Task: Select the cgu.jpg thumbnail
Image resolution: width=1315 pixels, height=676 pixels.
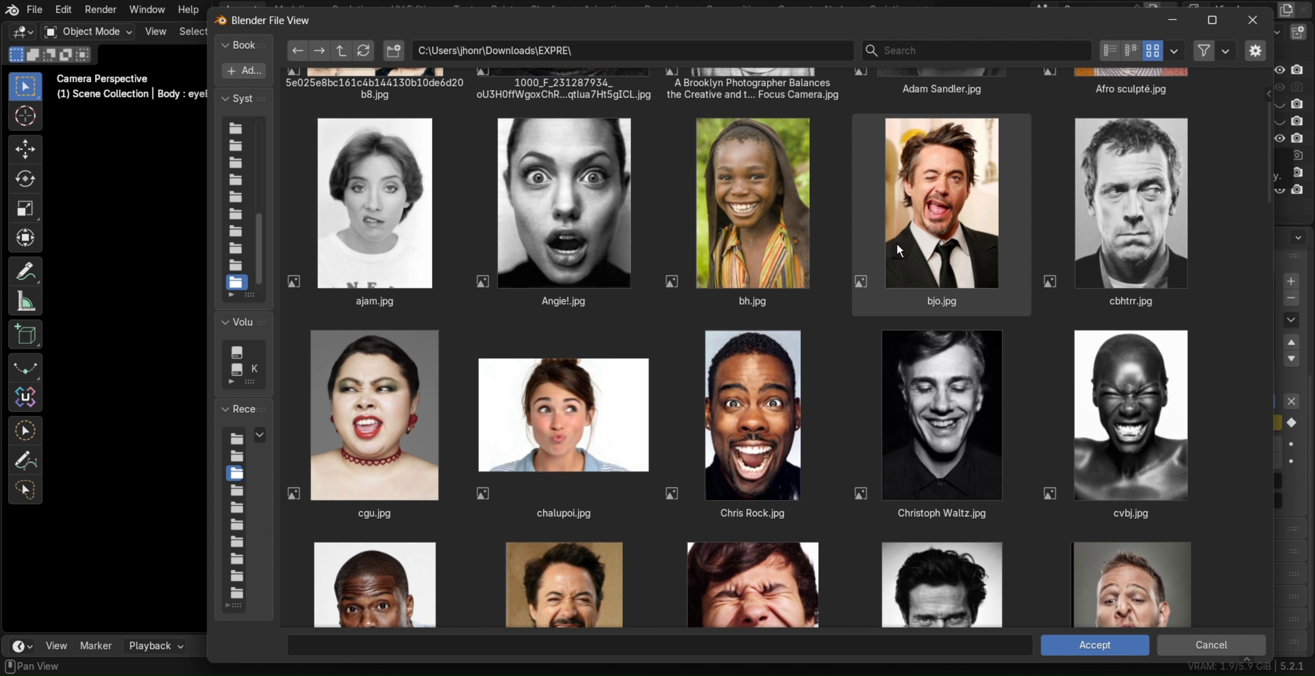Action: (x=375, y=415)
